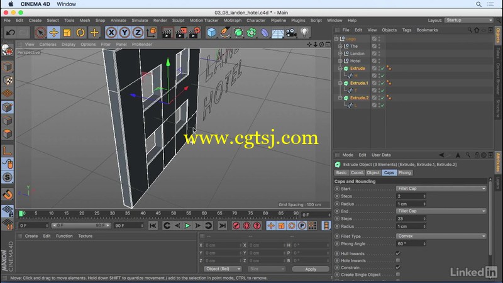Screen dimensions: 503x283
Task: Toggle the Y axis lock
Action: (x=124, y=33)
